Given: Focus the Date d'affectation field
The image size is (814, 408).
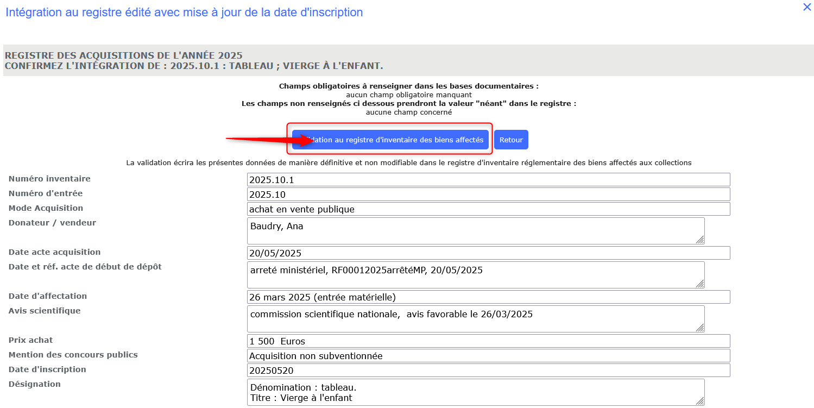Looking at the screenshot, I should [488, 297].
